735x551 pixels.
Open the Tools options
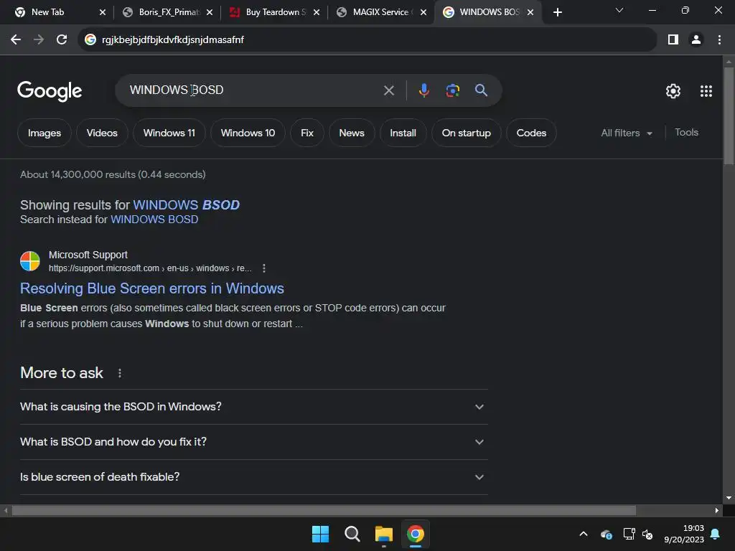686,133
